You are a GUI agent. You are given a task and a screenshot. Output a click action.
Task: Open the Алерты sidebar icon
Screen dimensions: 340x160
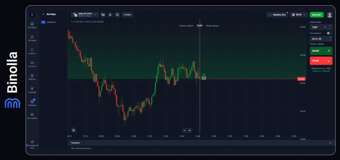32,51
